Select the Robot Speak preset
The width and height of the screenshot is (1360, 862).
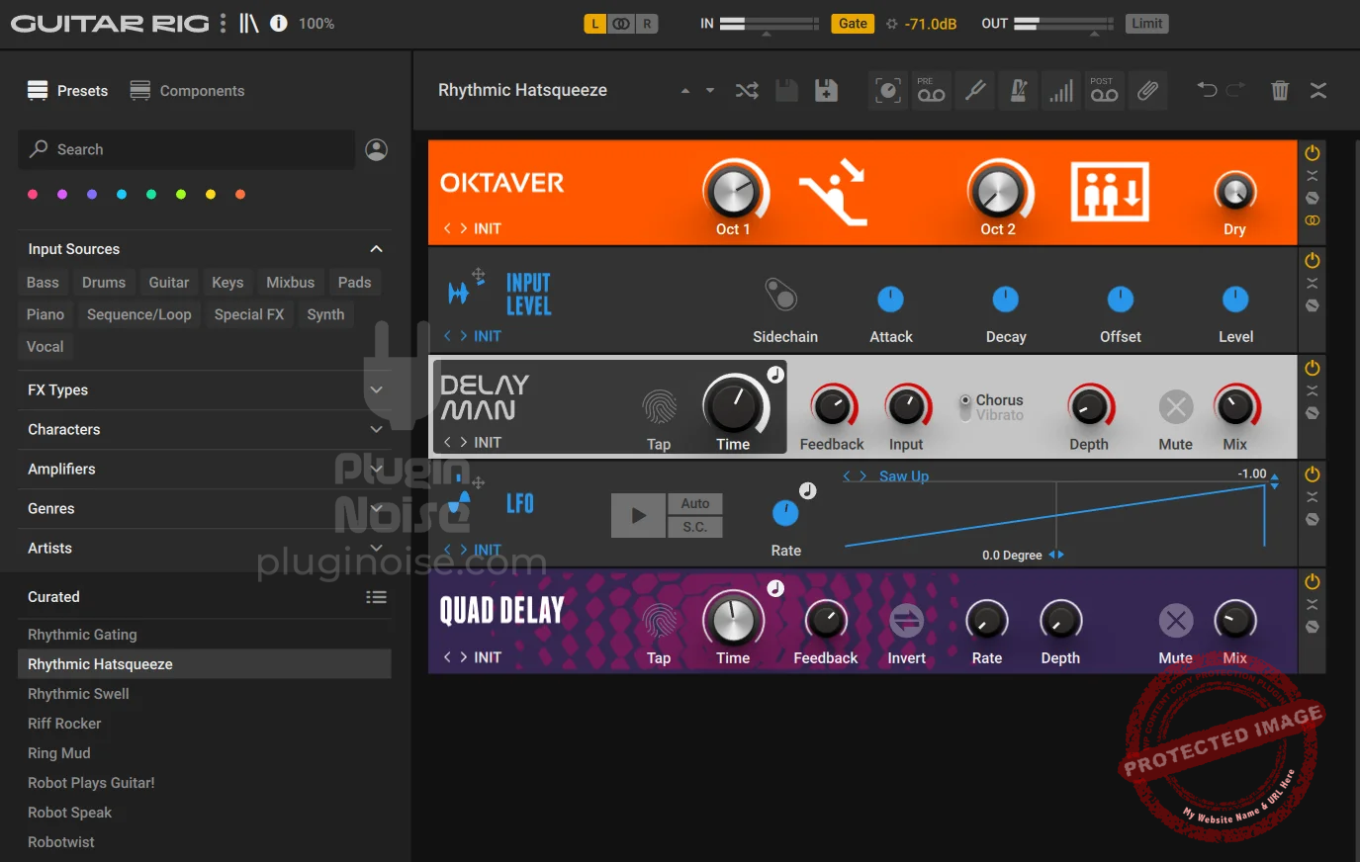point(204,813)
